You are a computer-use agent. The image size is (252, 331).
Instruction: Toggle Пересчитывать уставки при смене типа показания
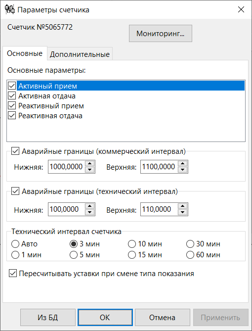[x=13, y=274]
